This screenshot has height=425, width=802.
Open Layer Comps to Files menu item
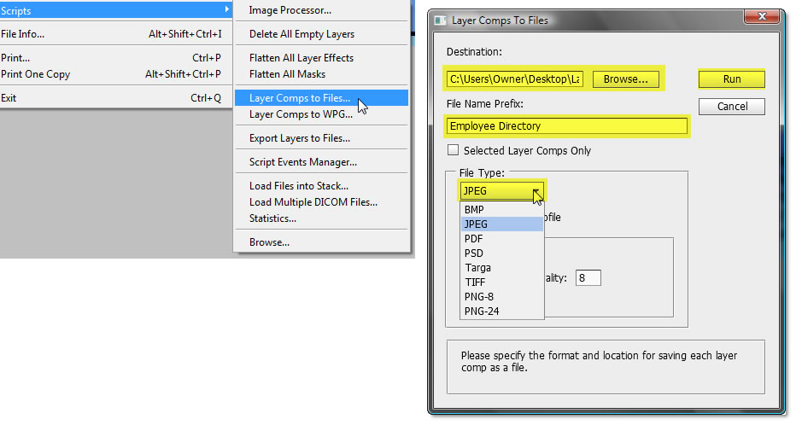tap(299, 98)
